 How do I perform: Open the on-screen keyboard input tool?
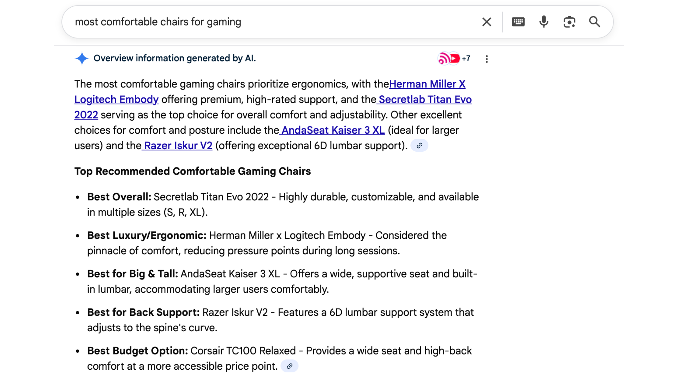tap(518, 22)
